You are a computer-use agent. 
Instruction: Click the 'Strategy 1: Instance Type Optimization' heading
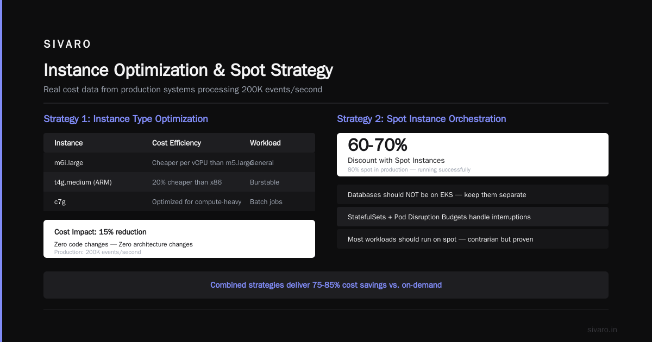(126, 119)
